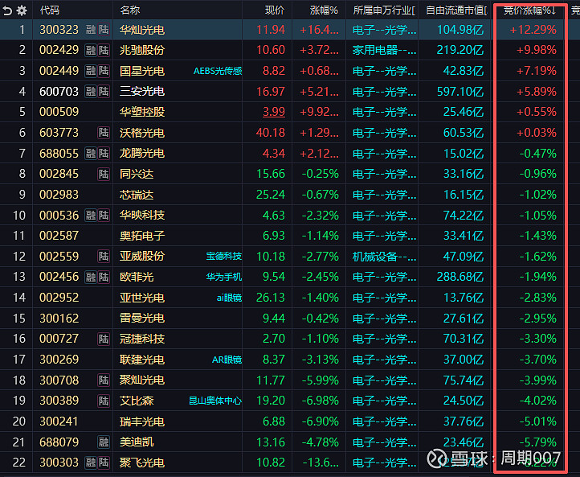Open the 华为手机 tag on 欧菲光
Image resolution: width=580 pixels, height=477 pixels.
pos(224,277)
